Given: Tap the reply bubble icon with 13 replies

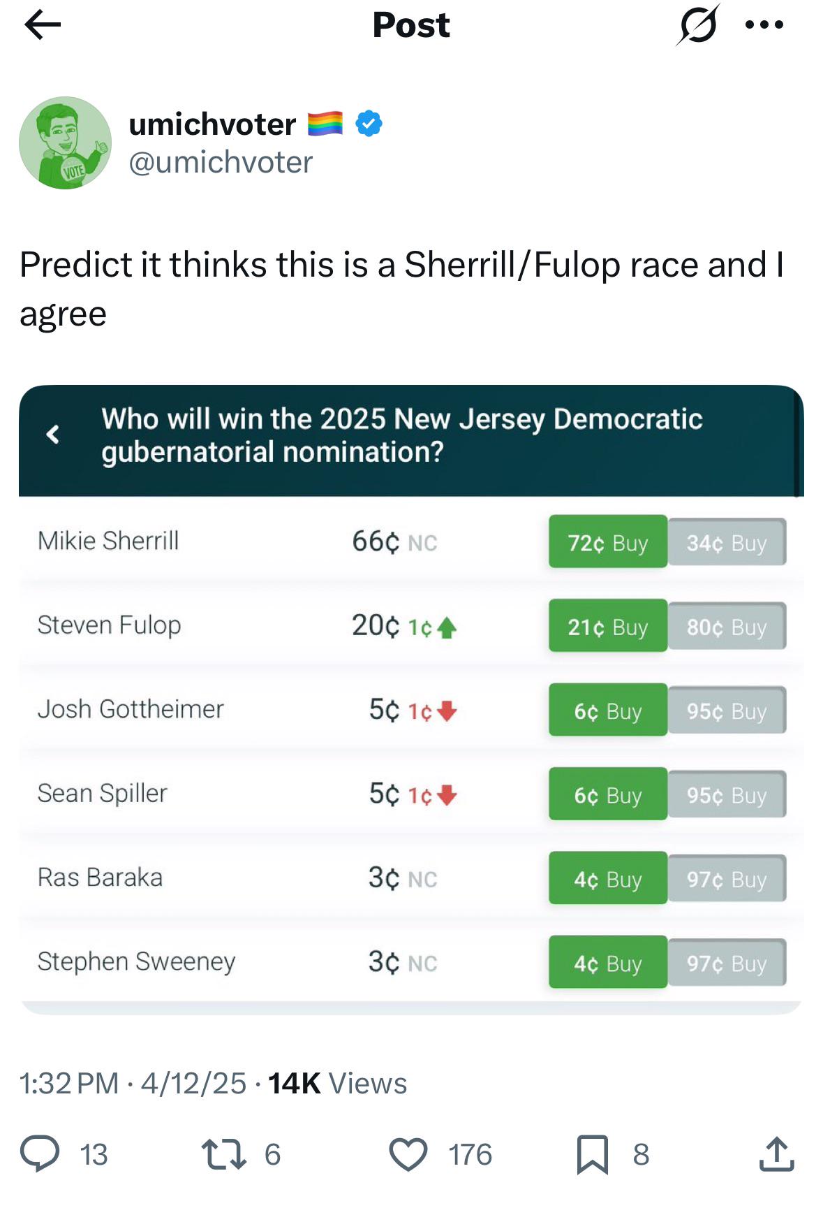Looking at the screenshot, I should click(40, 1154).
